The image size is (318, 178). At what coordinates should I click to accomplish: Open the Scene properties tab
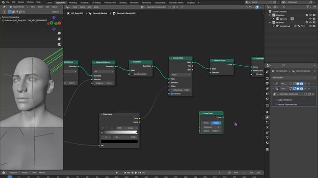click(267, 93)
